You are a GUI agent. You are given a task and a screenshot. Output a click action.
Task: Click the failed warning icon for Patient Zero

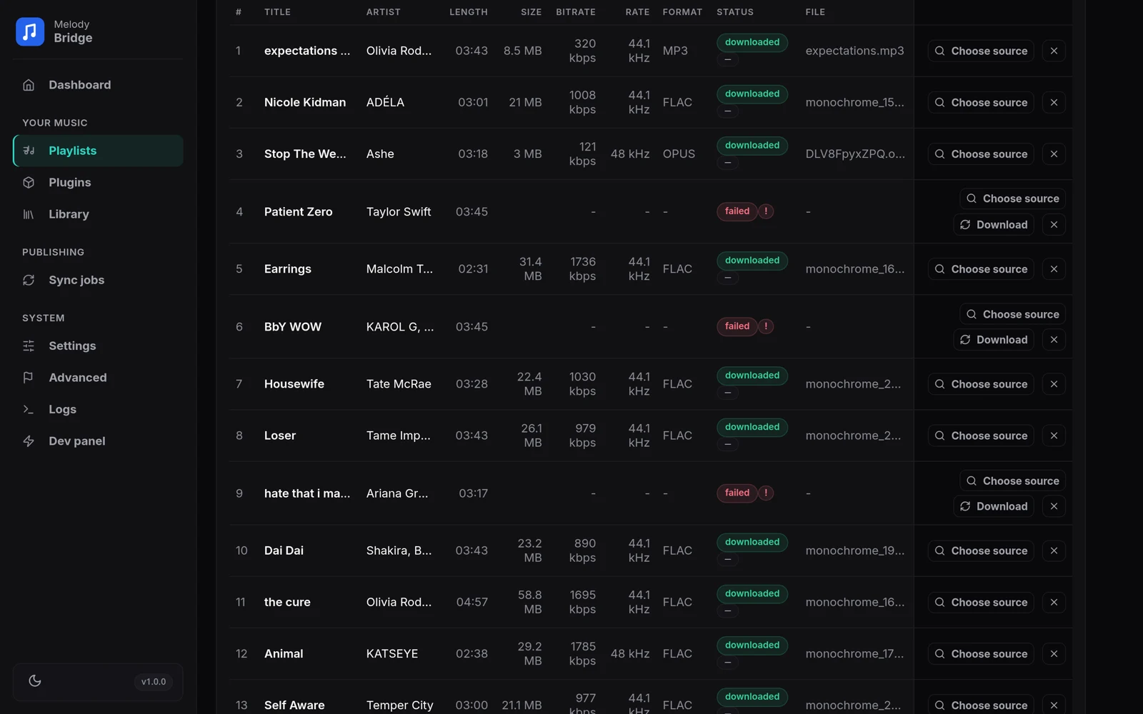click(766, 211)
